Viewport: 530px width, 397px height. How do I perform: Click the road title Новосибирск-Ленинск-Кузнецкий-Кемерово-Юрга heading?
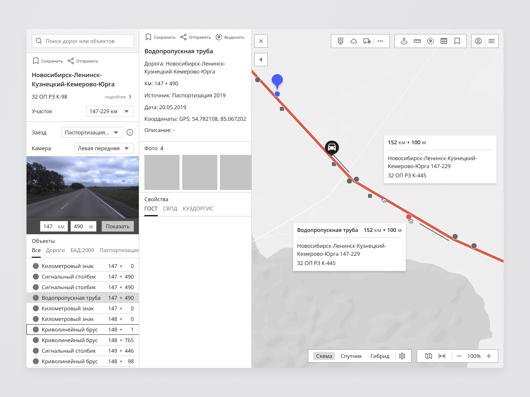pos(73,80)
